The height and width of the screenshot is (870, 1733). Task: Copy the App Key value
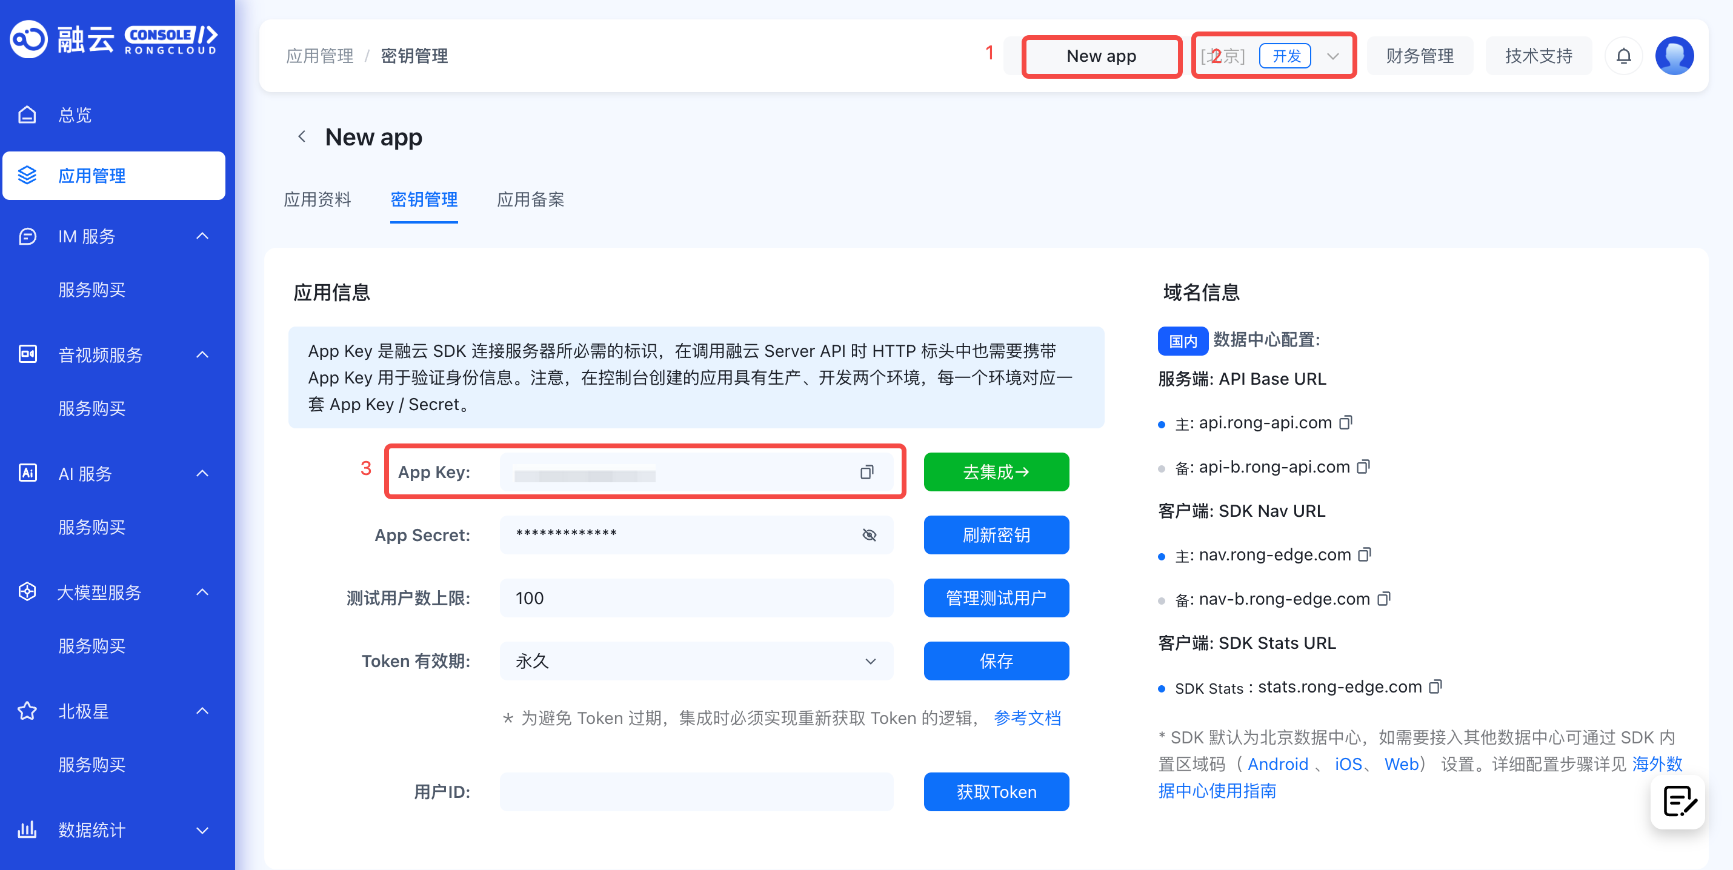click(867, 473)
